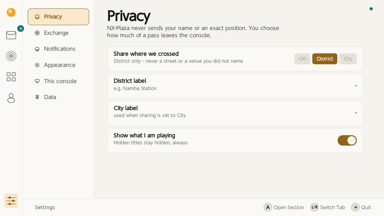Click the A Open Section button
The width and height of the screenshot is (384, 216).
(284, 207)
